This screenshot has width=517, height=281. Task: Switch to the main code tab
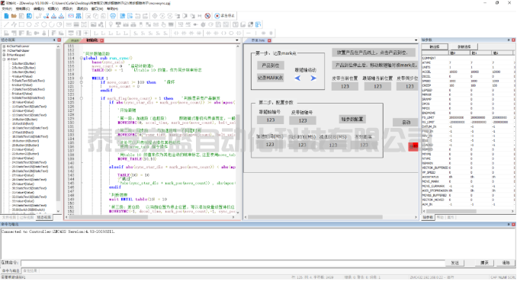pyautogui.click(x=75, y=40)
